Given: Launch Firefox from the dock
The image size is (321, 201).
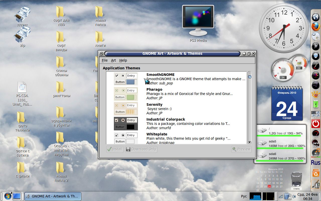Looking at the screenshot, I should (x=315, y=26).
